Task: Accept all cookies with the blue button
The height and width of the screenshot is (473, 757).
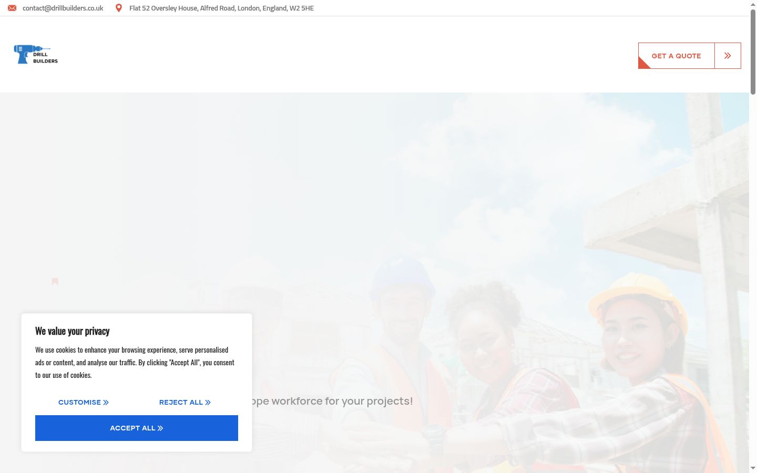Action: [137, 428]
